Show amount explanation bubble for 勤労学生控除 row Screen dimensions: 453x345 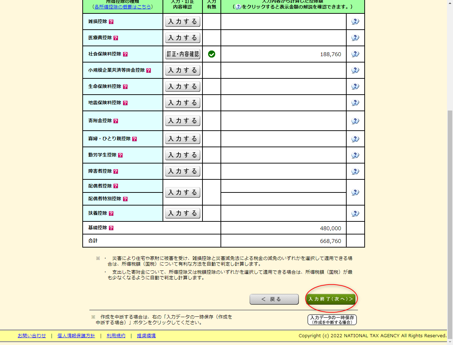click(x=355, y=155)
